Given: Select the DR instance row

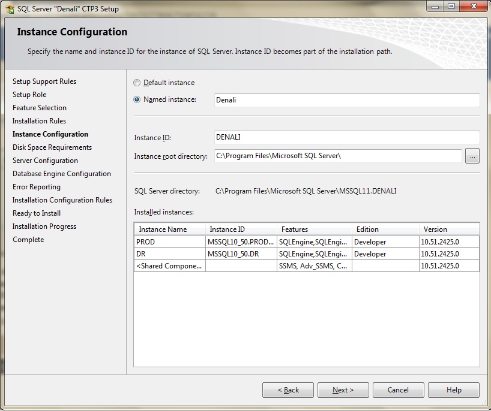Looking at the screenshot, I should tap(170, 254).
